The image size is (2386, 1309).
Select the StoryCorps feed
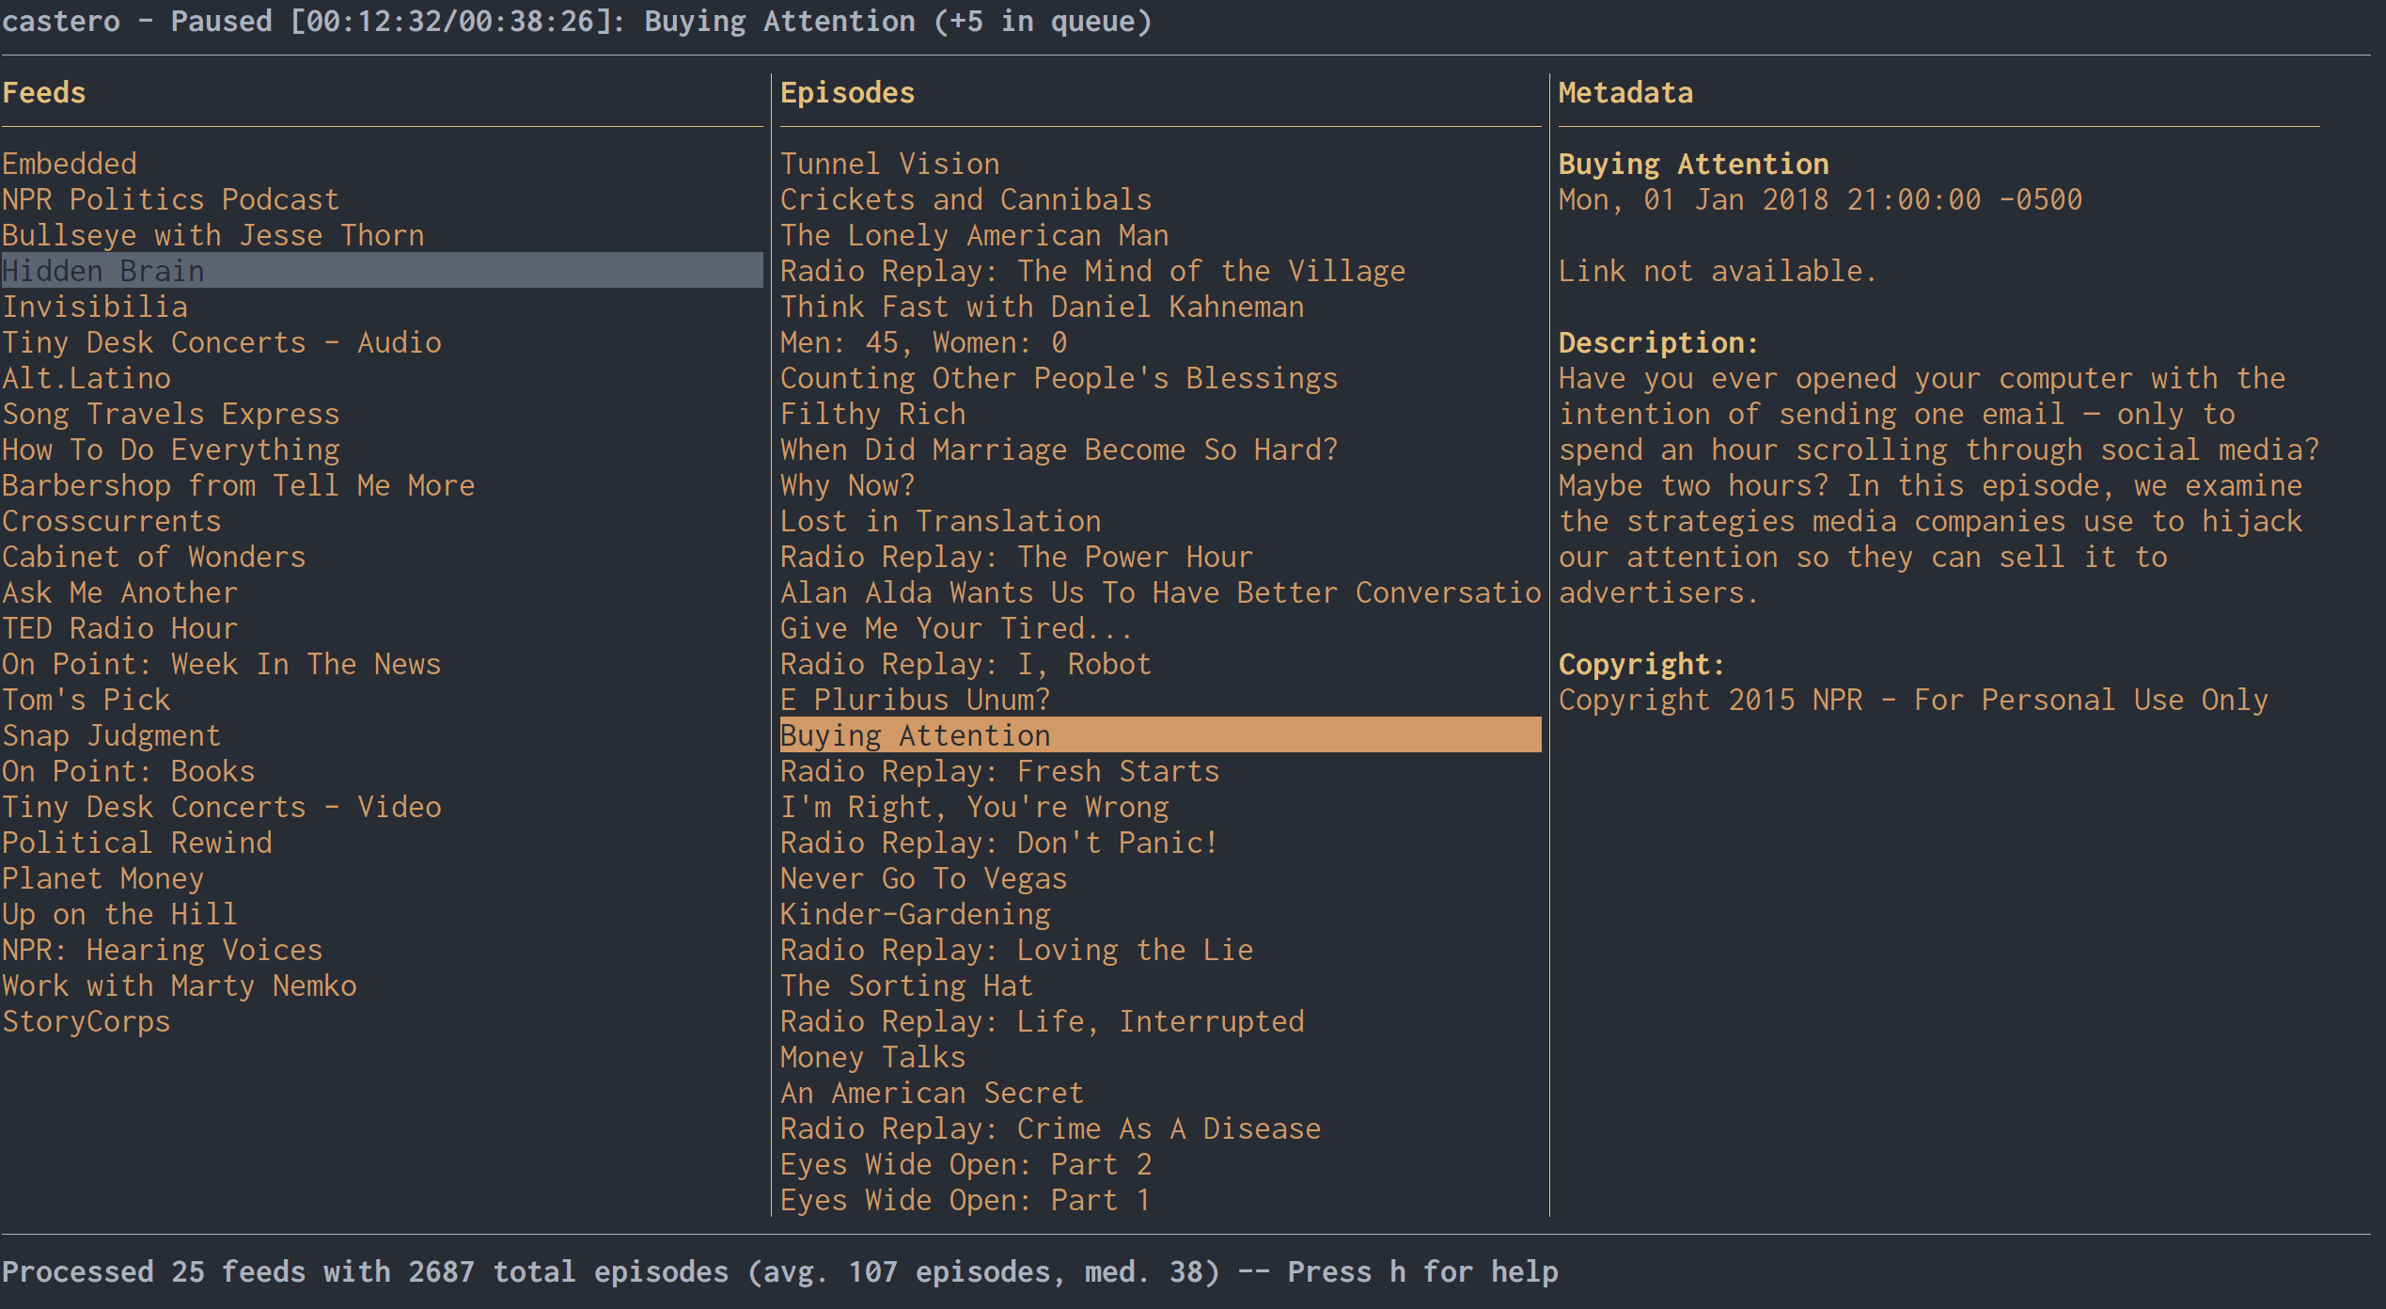86,1020
